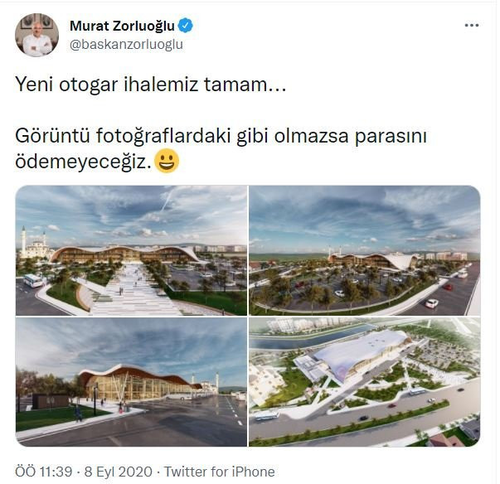Click the white roofed building in aerial view
The image size is (500, 484).
(x=361, y=352)
